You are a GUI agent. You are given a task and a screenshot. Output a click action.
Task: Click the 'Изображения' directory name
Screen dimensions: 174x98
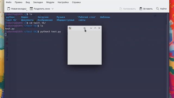coord(45,20)
